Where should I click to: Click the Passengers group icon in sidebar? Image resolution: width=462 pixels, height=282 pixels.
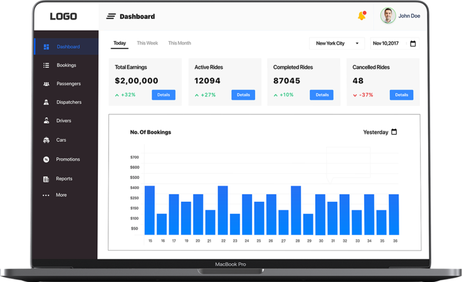(46, 84)
